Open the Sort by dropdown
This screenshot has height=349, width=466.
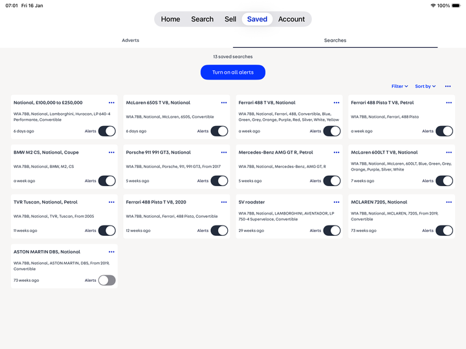[425, 86]
